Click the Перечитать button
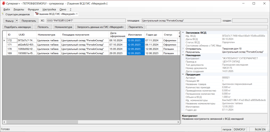 click(x=136, y=27)
